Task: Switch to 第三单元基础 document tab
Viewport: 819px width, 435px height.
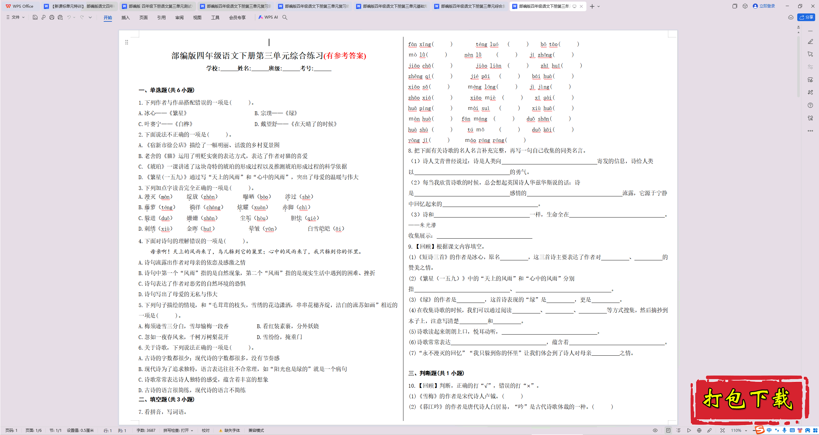Action: click(391, 6)
